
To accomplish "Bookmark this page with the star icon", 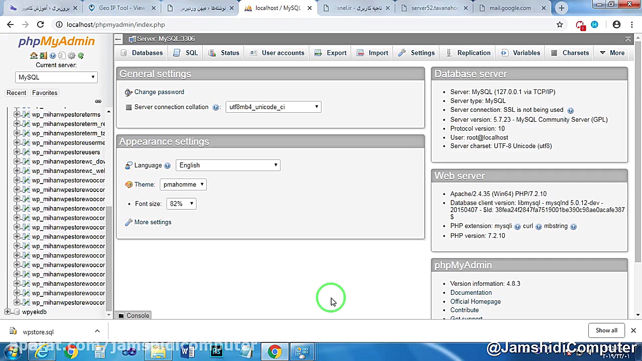I will coord(560,25).
